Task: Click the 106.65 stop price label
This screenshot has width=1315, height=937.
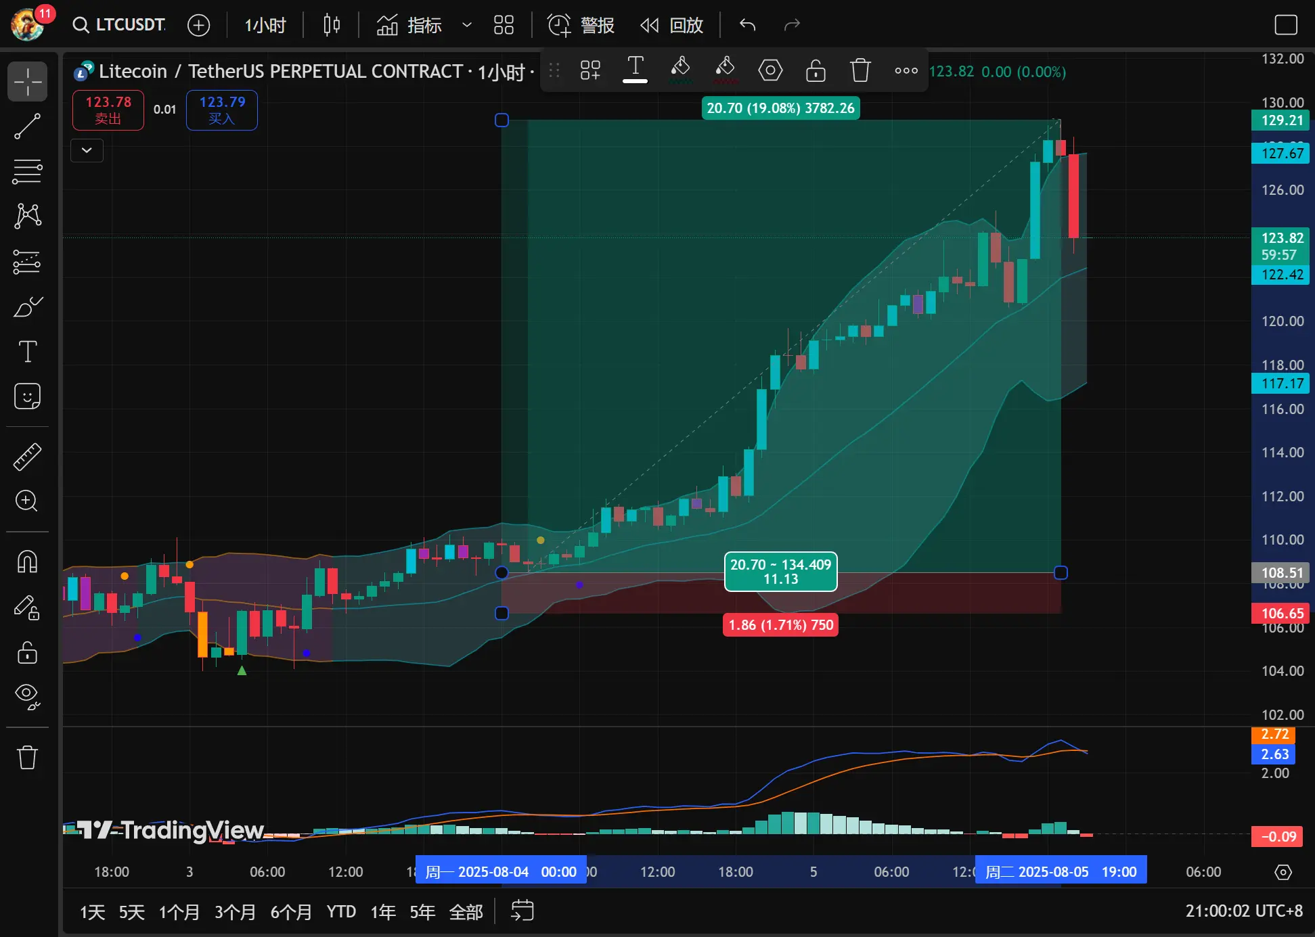Action: click(x=1281, y=614)
